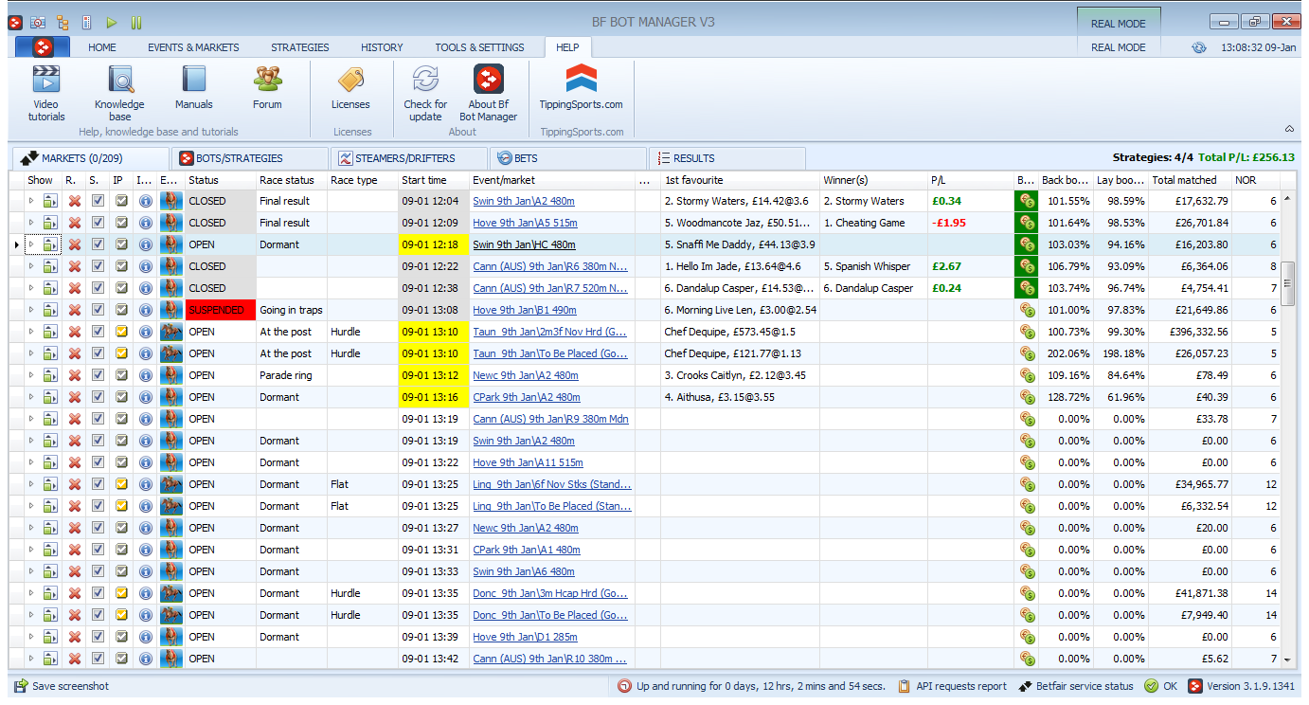Toggle the S. checkbox on the 13:39 Hove D1 285m row
Image resolution: width=1309 pixels, height=705 pixels.
click(98, 637)
